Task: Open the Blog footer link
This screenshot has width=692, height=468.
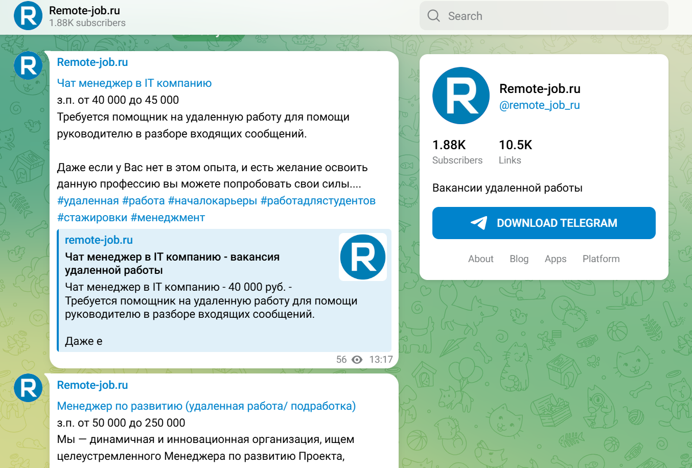Action: point(519,259)
